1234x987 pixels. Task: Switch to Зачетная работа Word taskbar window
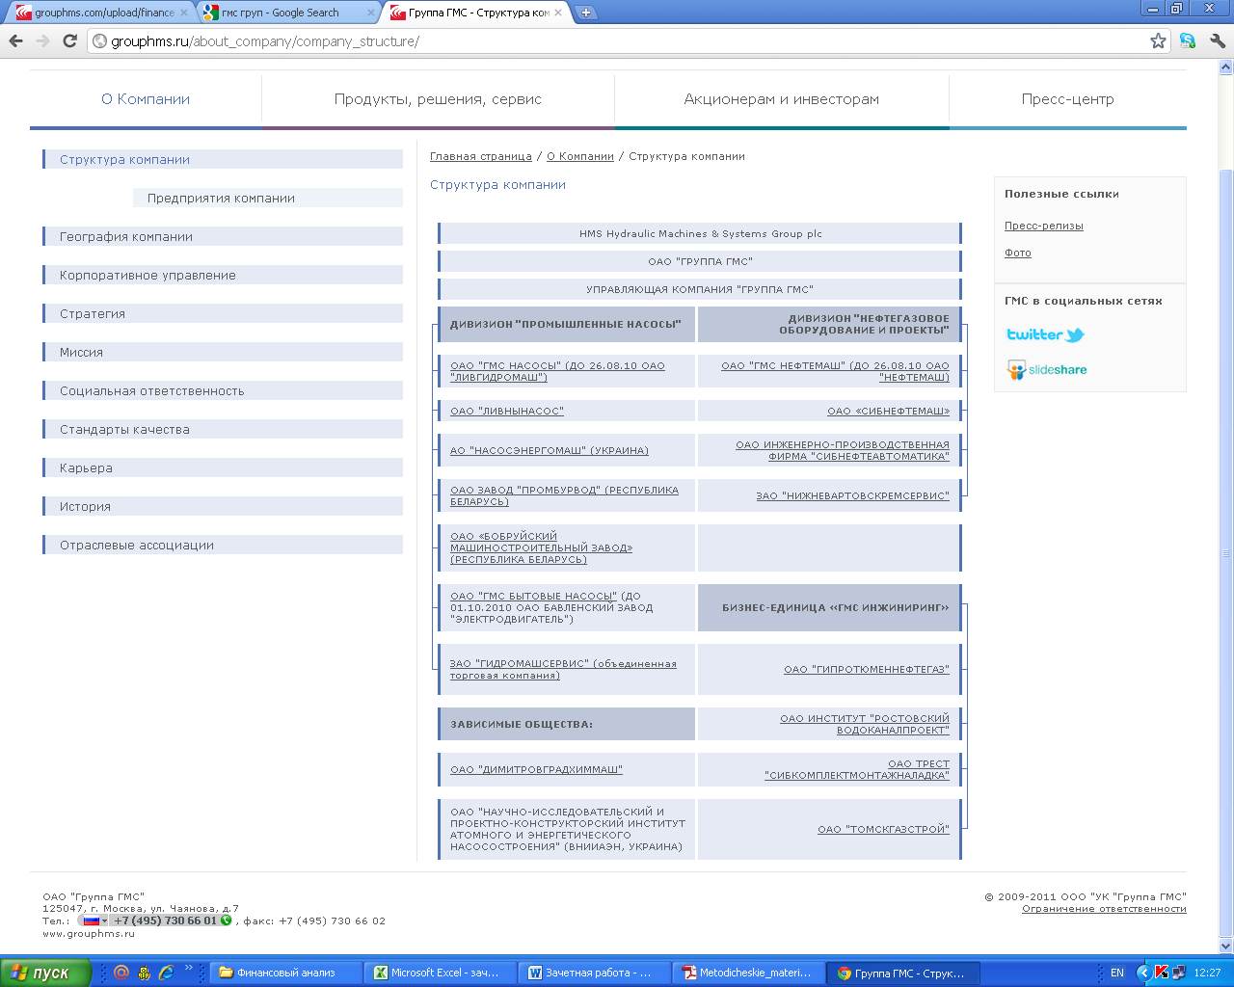pyautogui.click(x=595, y=973)
